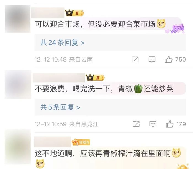
Task: Expand 共5条回复 replies
Action: [x=60, y=107]
